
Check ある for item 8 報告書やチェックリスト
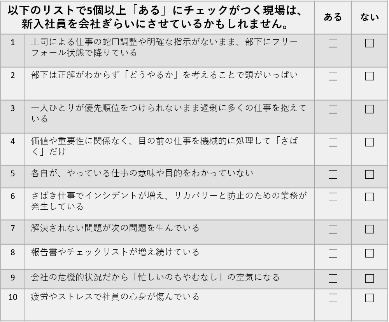click(333, 253)
